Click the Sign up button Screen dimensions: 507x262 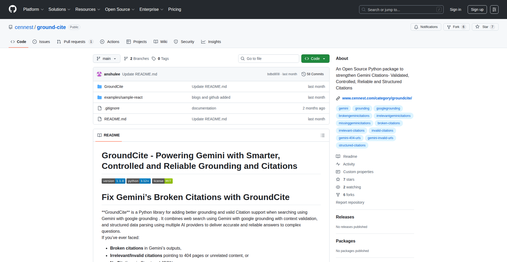[x=477, y=9]
